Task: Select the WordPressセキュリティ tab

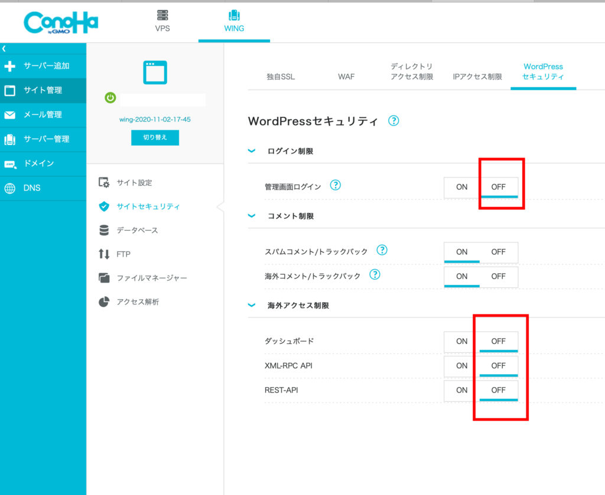Action: coord(544,71)
